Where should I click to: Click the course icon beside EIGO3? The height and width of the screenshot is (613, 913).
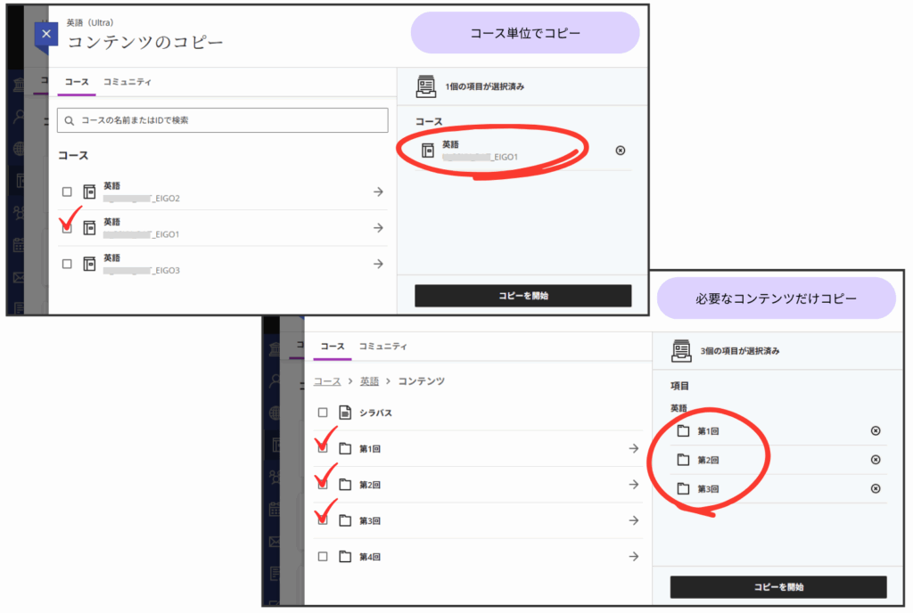(x=89, y=264)
